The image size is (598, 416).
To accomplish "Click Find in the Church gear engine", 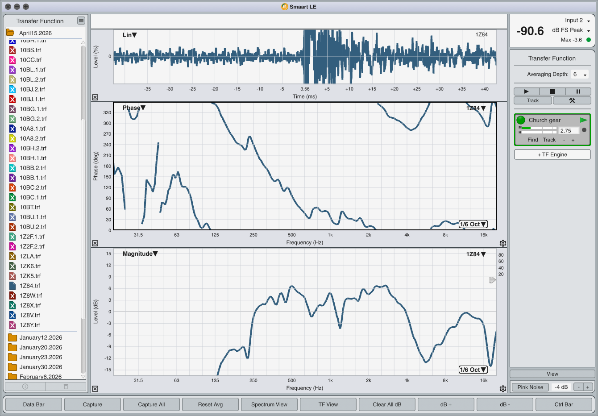I will click(533, 140).
